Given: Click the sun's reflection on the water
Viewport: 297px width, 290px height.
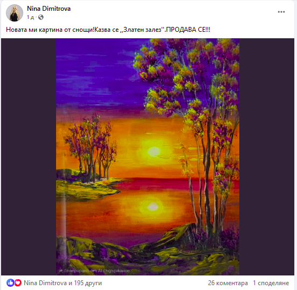Looking at the screenshot, I should pyautogui.click(x=153, y=206).
